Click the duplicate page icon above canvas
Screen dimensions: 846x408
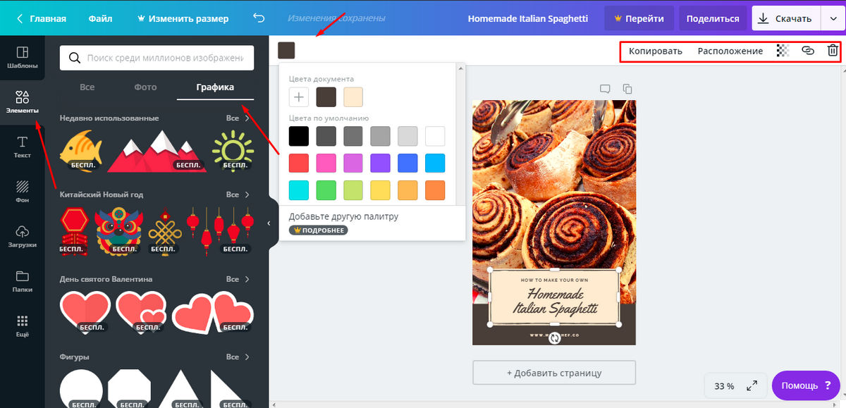coord(627,89)
